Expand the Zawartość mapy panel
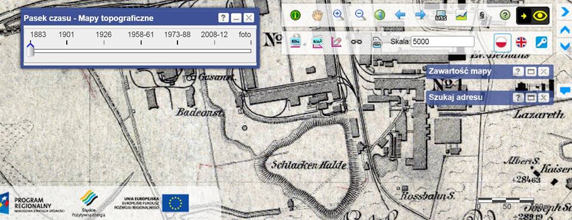 point(531,71)
